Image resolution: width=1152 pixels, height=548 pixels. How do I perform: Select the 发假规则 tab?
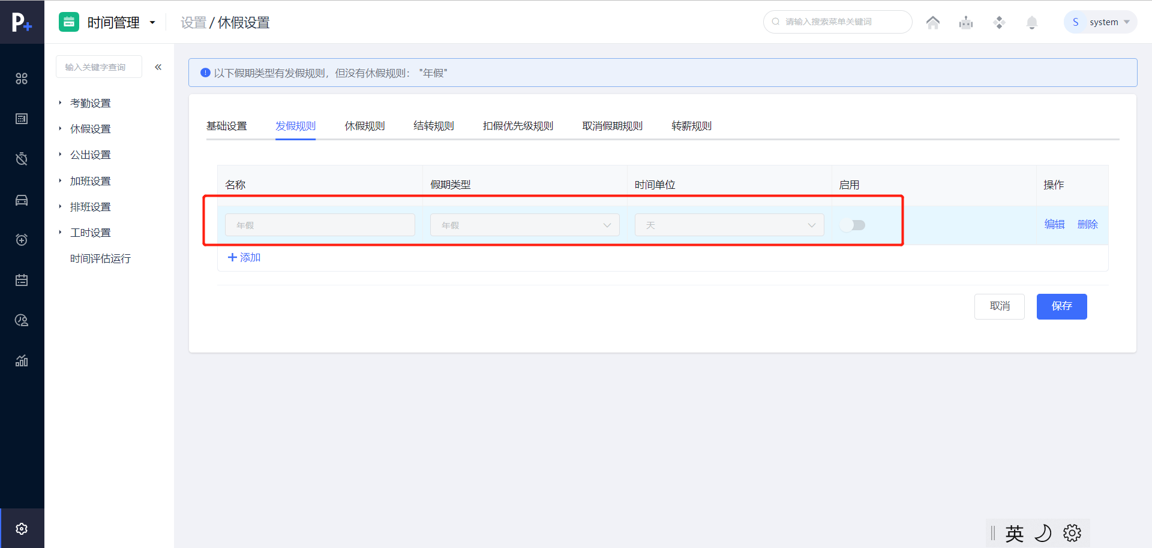(x=296, y=126)
